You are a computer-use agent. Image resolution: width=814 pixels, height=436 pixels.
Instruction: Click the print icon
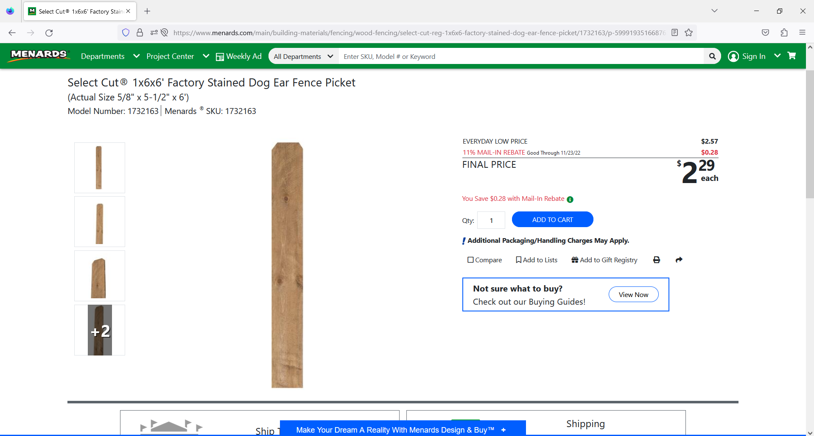pyautogui.click(x=656, y=260)
